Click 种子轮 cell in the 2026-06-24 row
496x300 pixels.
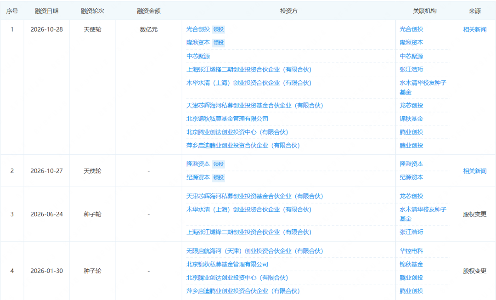click(92, 214)
